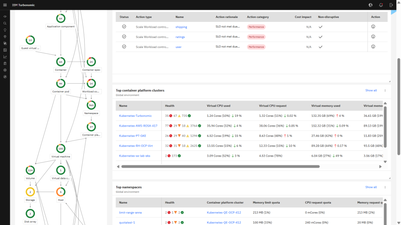Image resolution: width=401 pixels, height=225 pixels.
Task: Toggle status checkmark for ratings action
Action: (x=124, y=36)
